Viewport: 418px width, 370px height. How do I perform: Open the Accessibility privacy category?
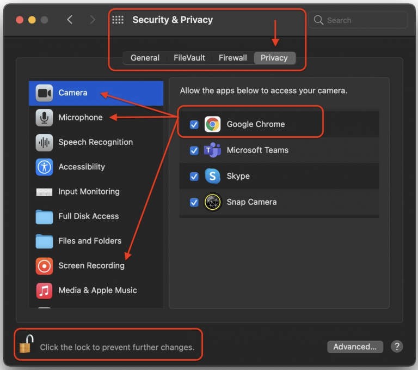(x=96, y=167)
